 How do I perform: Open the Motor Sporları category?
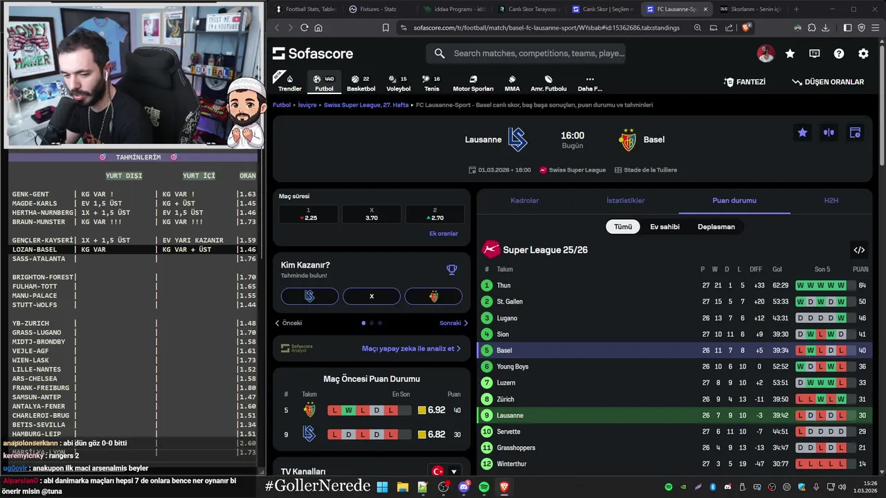[473, 82]
